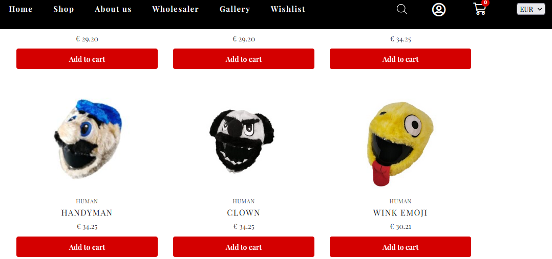552x259 pixels.
Task: Open the shopping cart icon
Action: 479,9
